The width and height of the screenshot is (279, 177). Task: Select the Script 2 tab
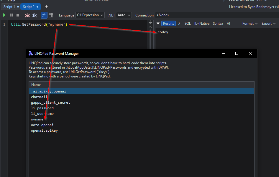click(31, 7)
